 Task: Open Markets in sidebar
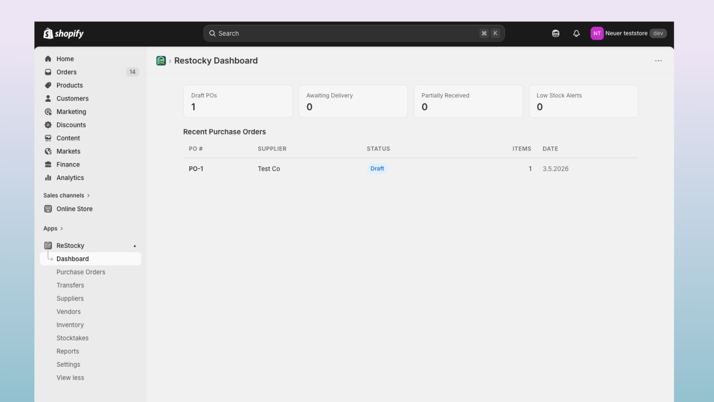91,151
